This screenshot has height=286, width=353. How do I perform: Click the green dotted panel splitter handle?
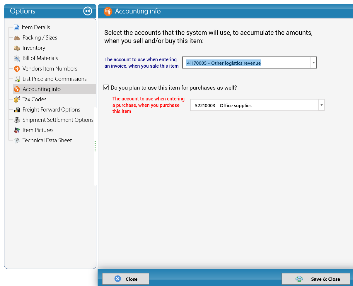coord(95,146)
